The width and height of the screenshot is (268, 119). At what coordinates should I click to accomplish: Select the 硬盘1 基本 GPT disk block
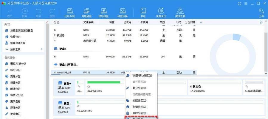coord(64,108)
